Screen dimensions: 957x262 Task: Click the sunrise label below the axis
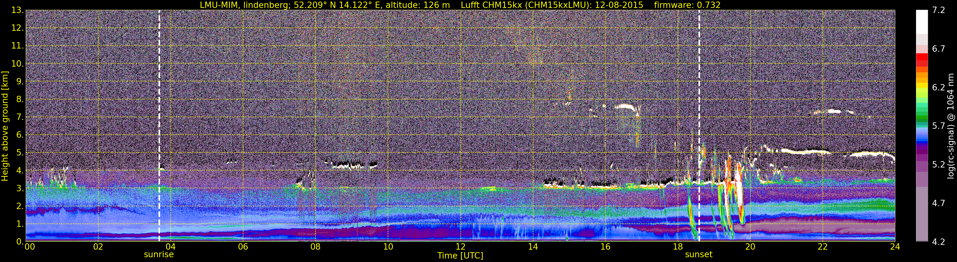pos(158,255)
